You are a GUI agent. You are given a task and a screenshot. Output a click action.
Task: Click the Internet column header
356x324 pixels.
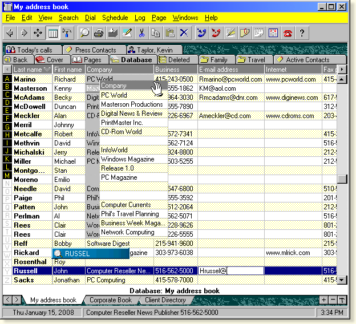[x=293, y=70]
